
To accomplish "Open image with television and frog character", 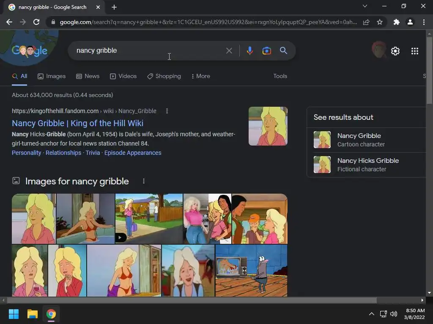I will point(251,270).
